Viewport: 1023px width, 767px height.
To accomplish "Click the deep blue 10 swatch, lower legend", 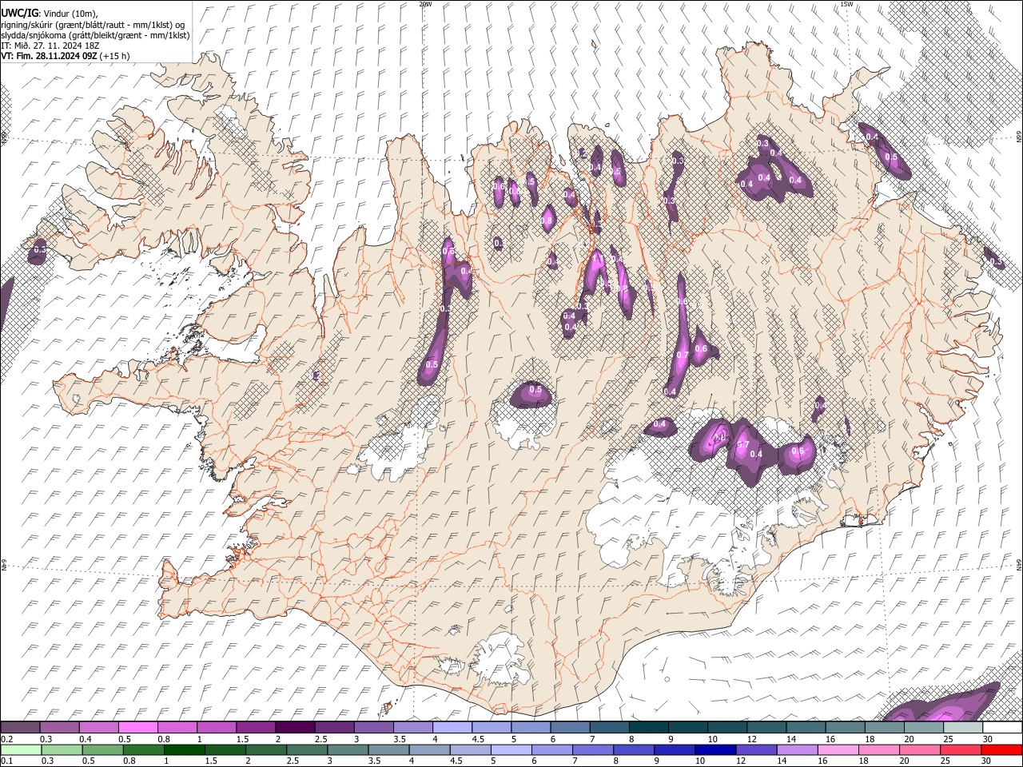I will pos(715,750).
